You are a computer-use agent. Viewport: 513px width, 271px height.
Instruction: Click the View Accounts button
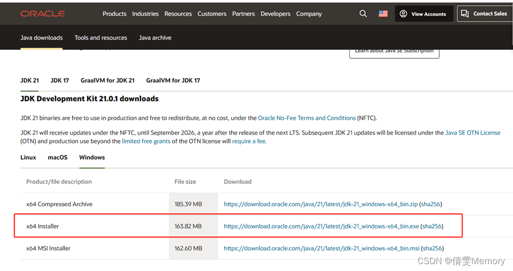(x=423, y=14)
